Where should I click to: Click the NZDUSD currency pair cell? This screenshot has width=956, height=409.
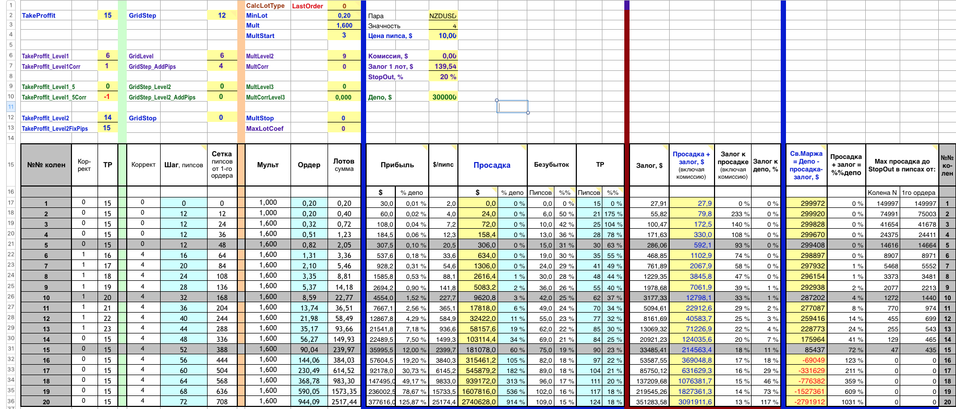[443, 16]
